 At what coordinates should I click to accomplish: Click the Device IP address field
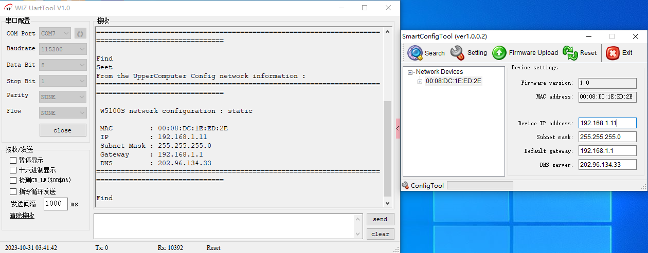(607, 123)
